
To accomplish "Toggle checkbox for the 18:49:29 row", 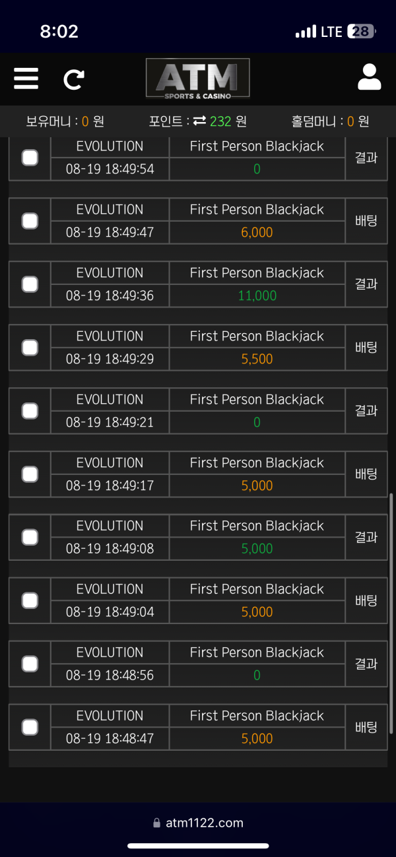I will click(30, 348).
